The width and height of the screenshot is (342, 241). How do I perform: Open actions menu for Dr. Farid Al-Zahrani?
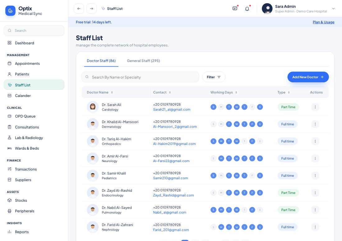coord(315,227)
